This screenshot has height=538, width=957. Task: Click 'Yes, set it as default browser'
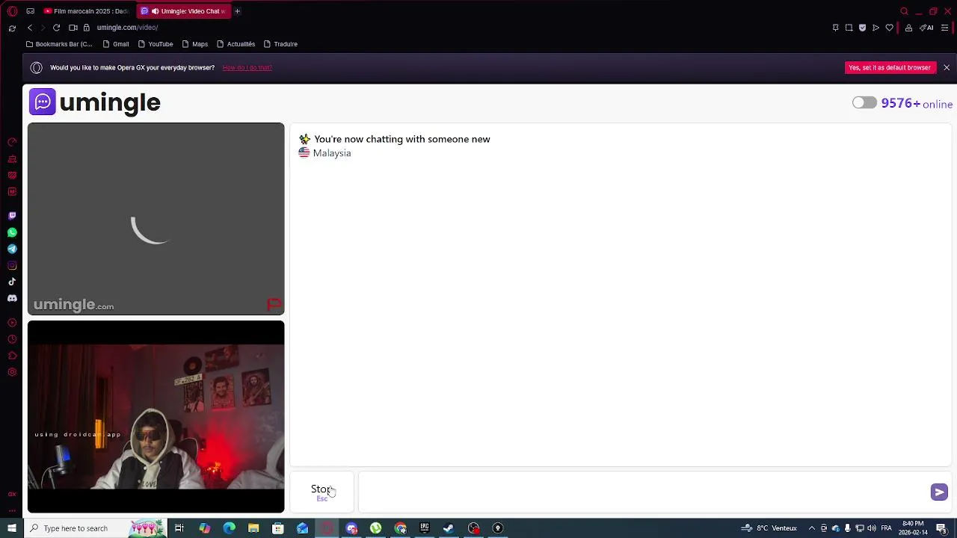coord(890,68)
